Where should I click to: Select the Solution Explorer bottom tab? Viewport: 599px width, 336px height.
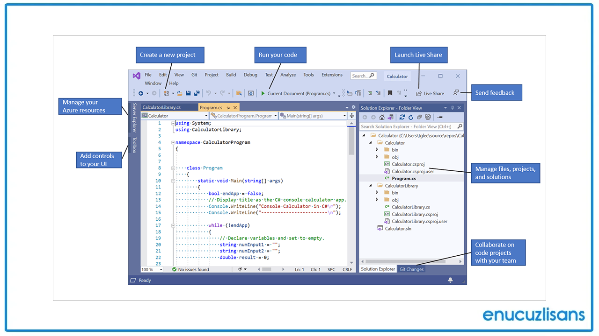378,269
